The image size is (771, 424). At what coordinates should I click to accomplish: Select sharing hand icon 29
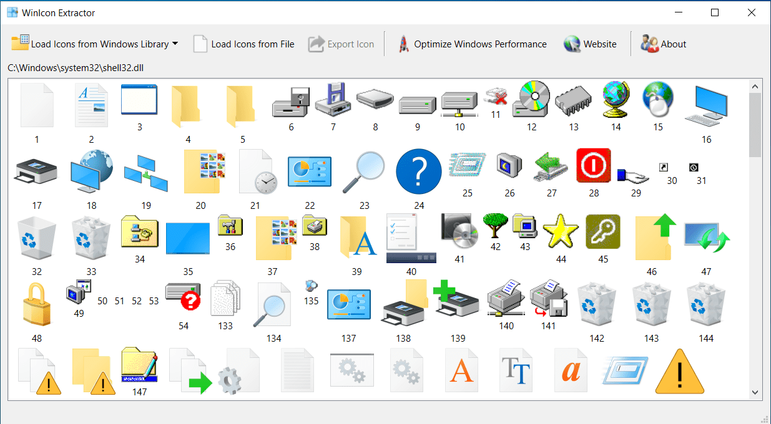[x=633, y=176]
